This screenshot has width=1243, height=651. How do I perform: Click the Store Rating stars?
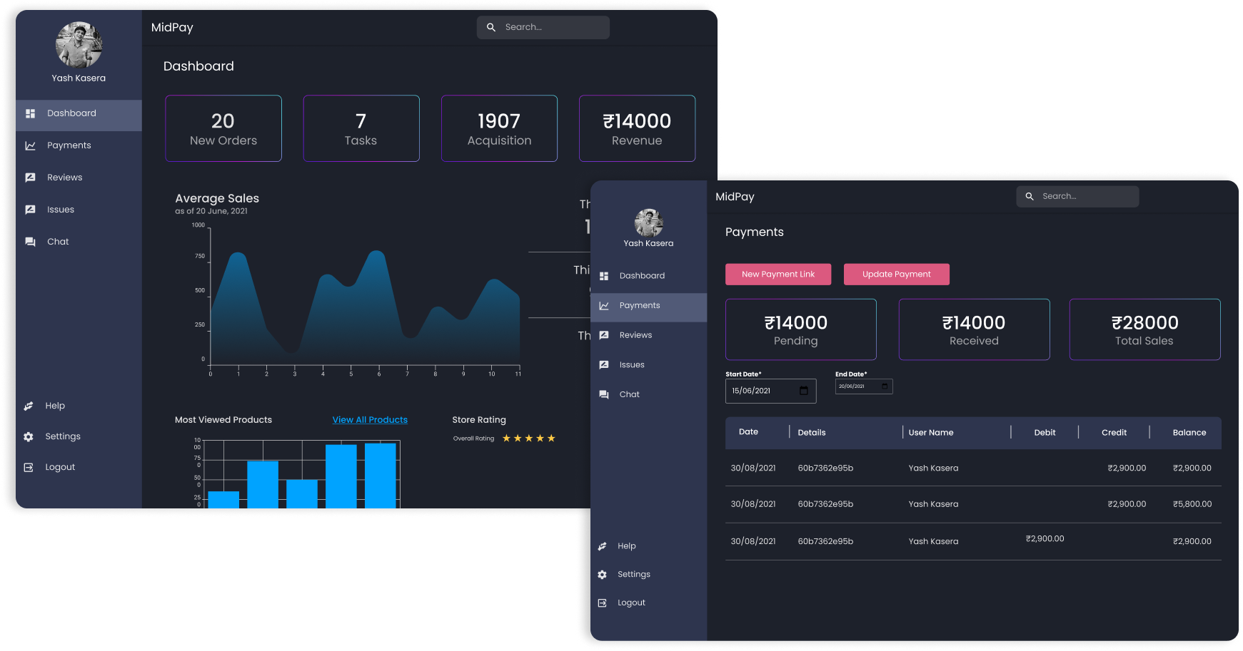click(x=528, y=439)
